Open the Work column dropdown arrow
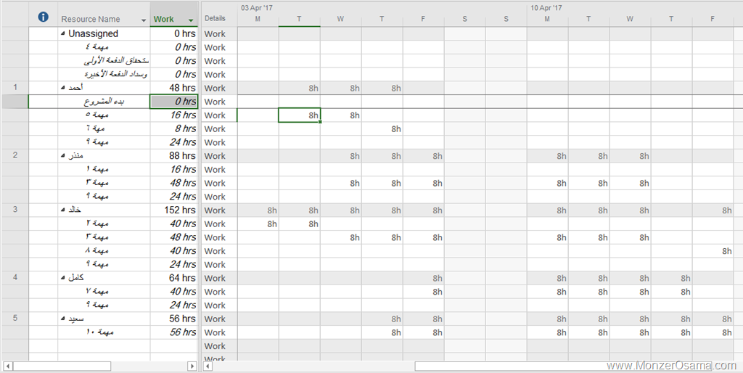 click(191, 20)
